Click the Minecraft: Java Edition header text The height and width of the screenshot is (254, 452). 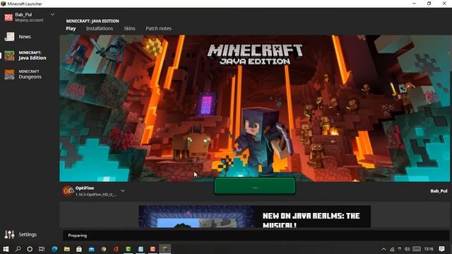93,21
